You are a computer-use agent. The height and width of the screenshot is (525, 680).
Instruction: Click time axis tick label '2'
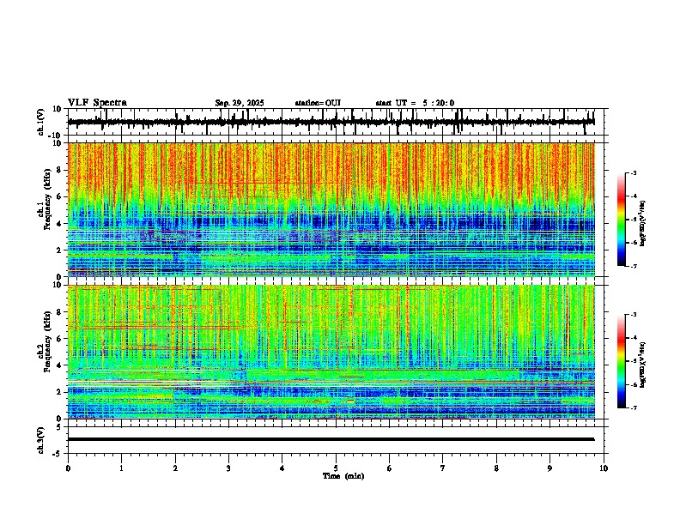175,468
